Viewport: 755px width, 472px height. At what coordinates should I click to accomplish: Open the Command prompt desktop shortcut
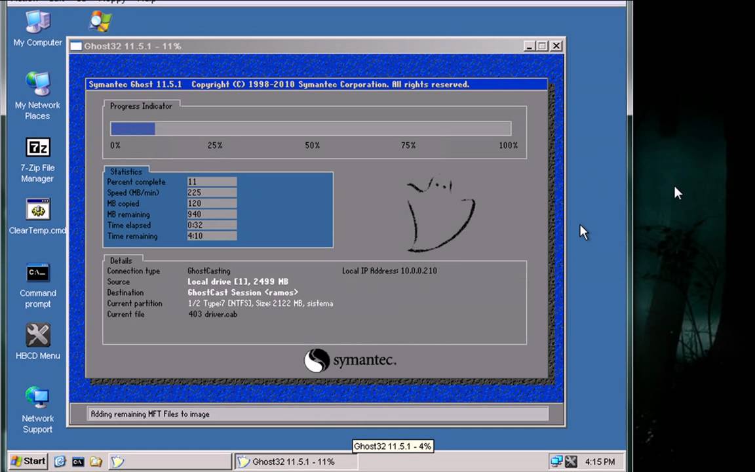37,285
